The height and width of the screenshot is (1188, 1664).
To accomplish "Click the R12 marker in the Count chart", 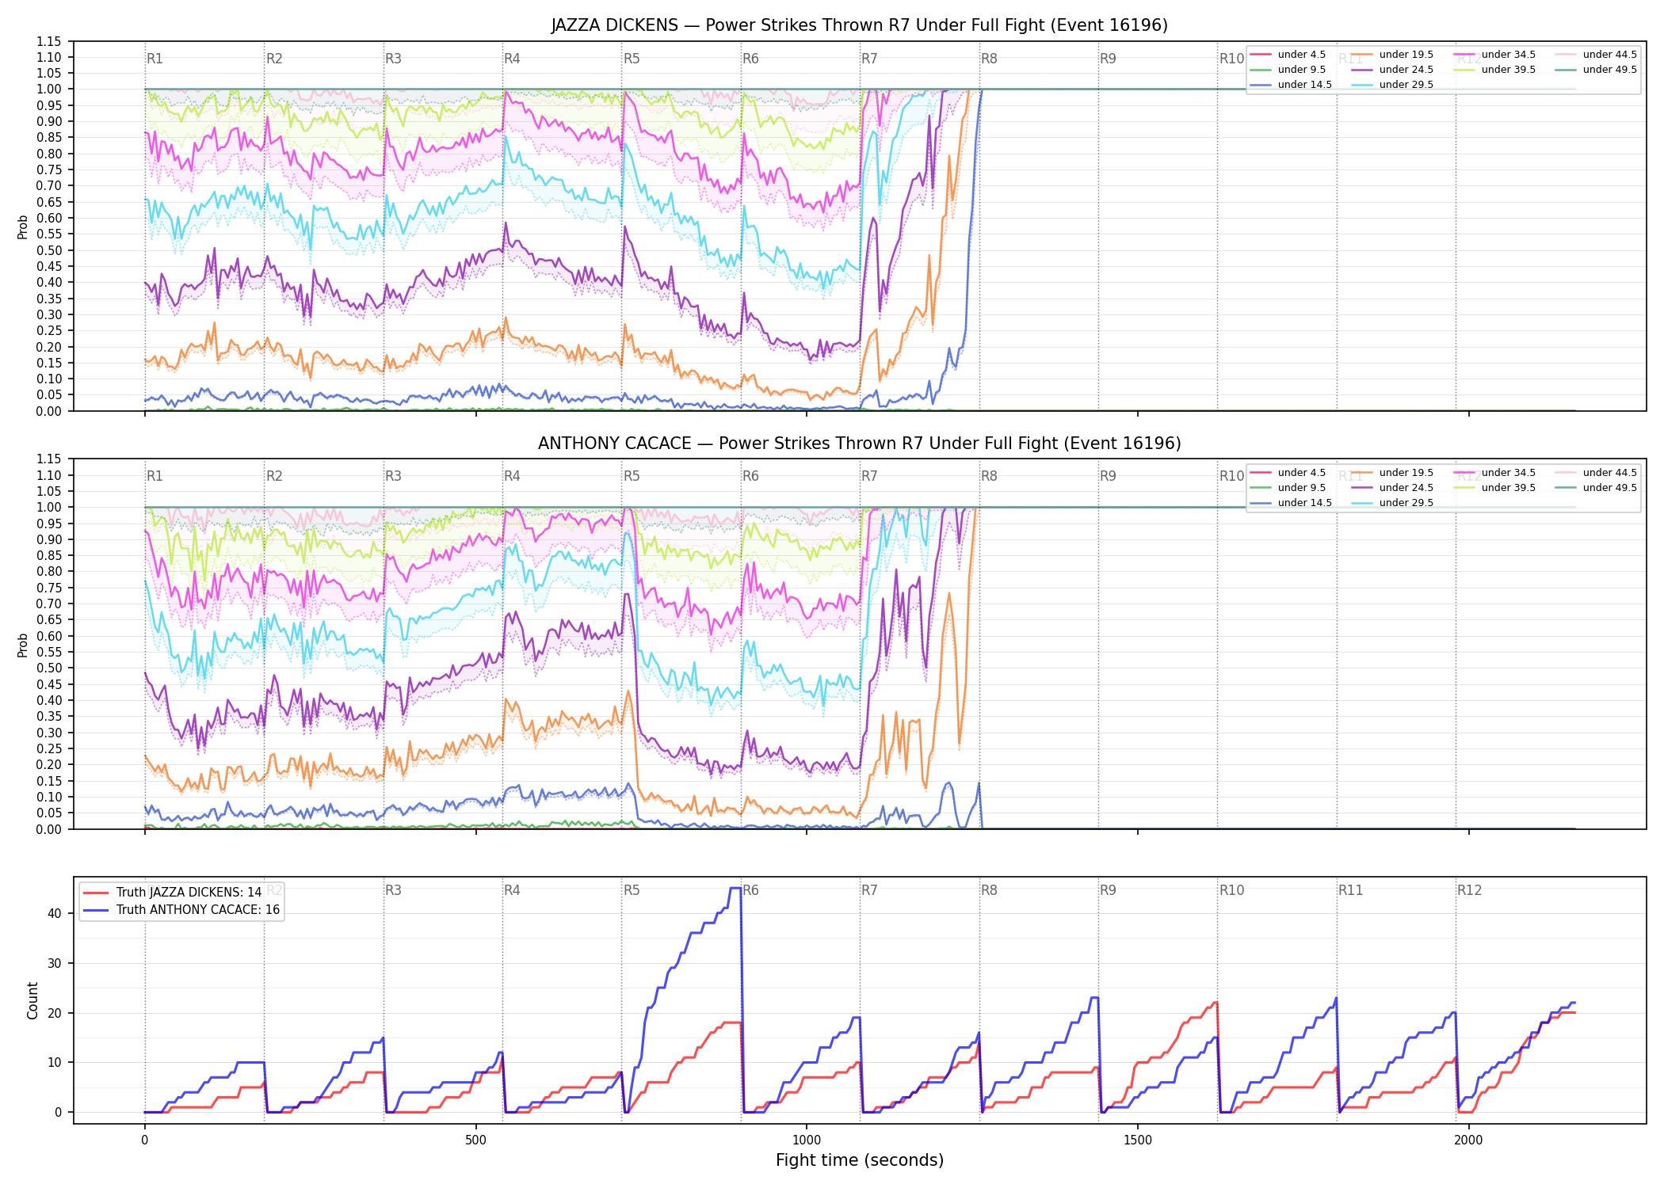I will 1469,890.
